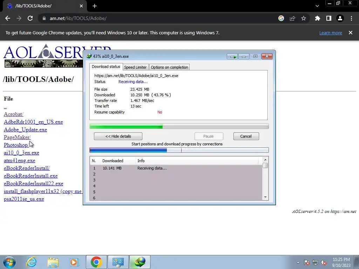Click the Info column header
Image resolution: width=359 pixels, height=269 pixels.
coord(197,161)
